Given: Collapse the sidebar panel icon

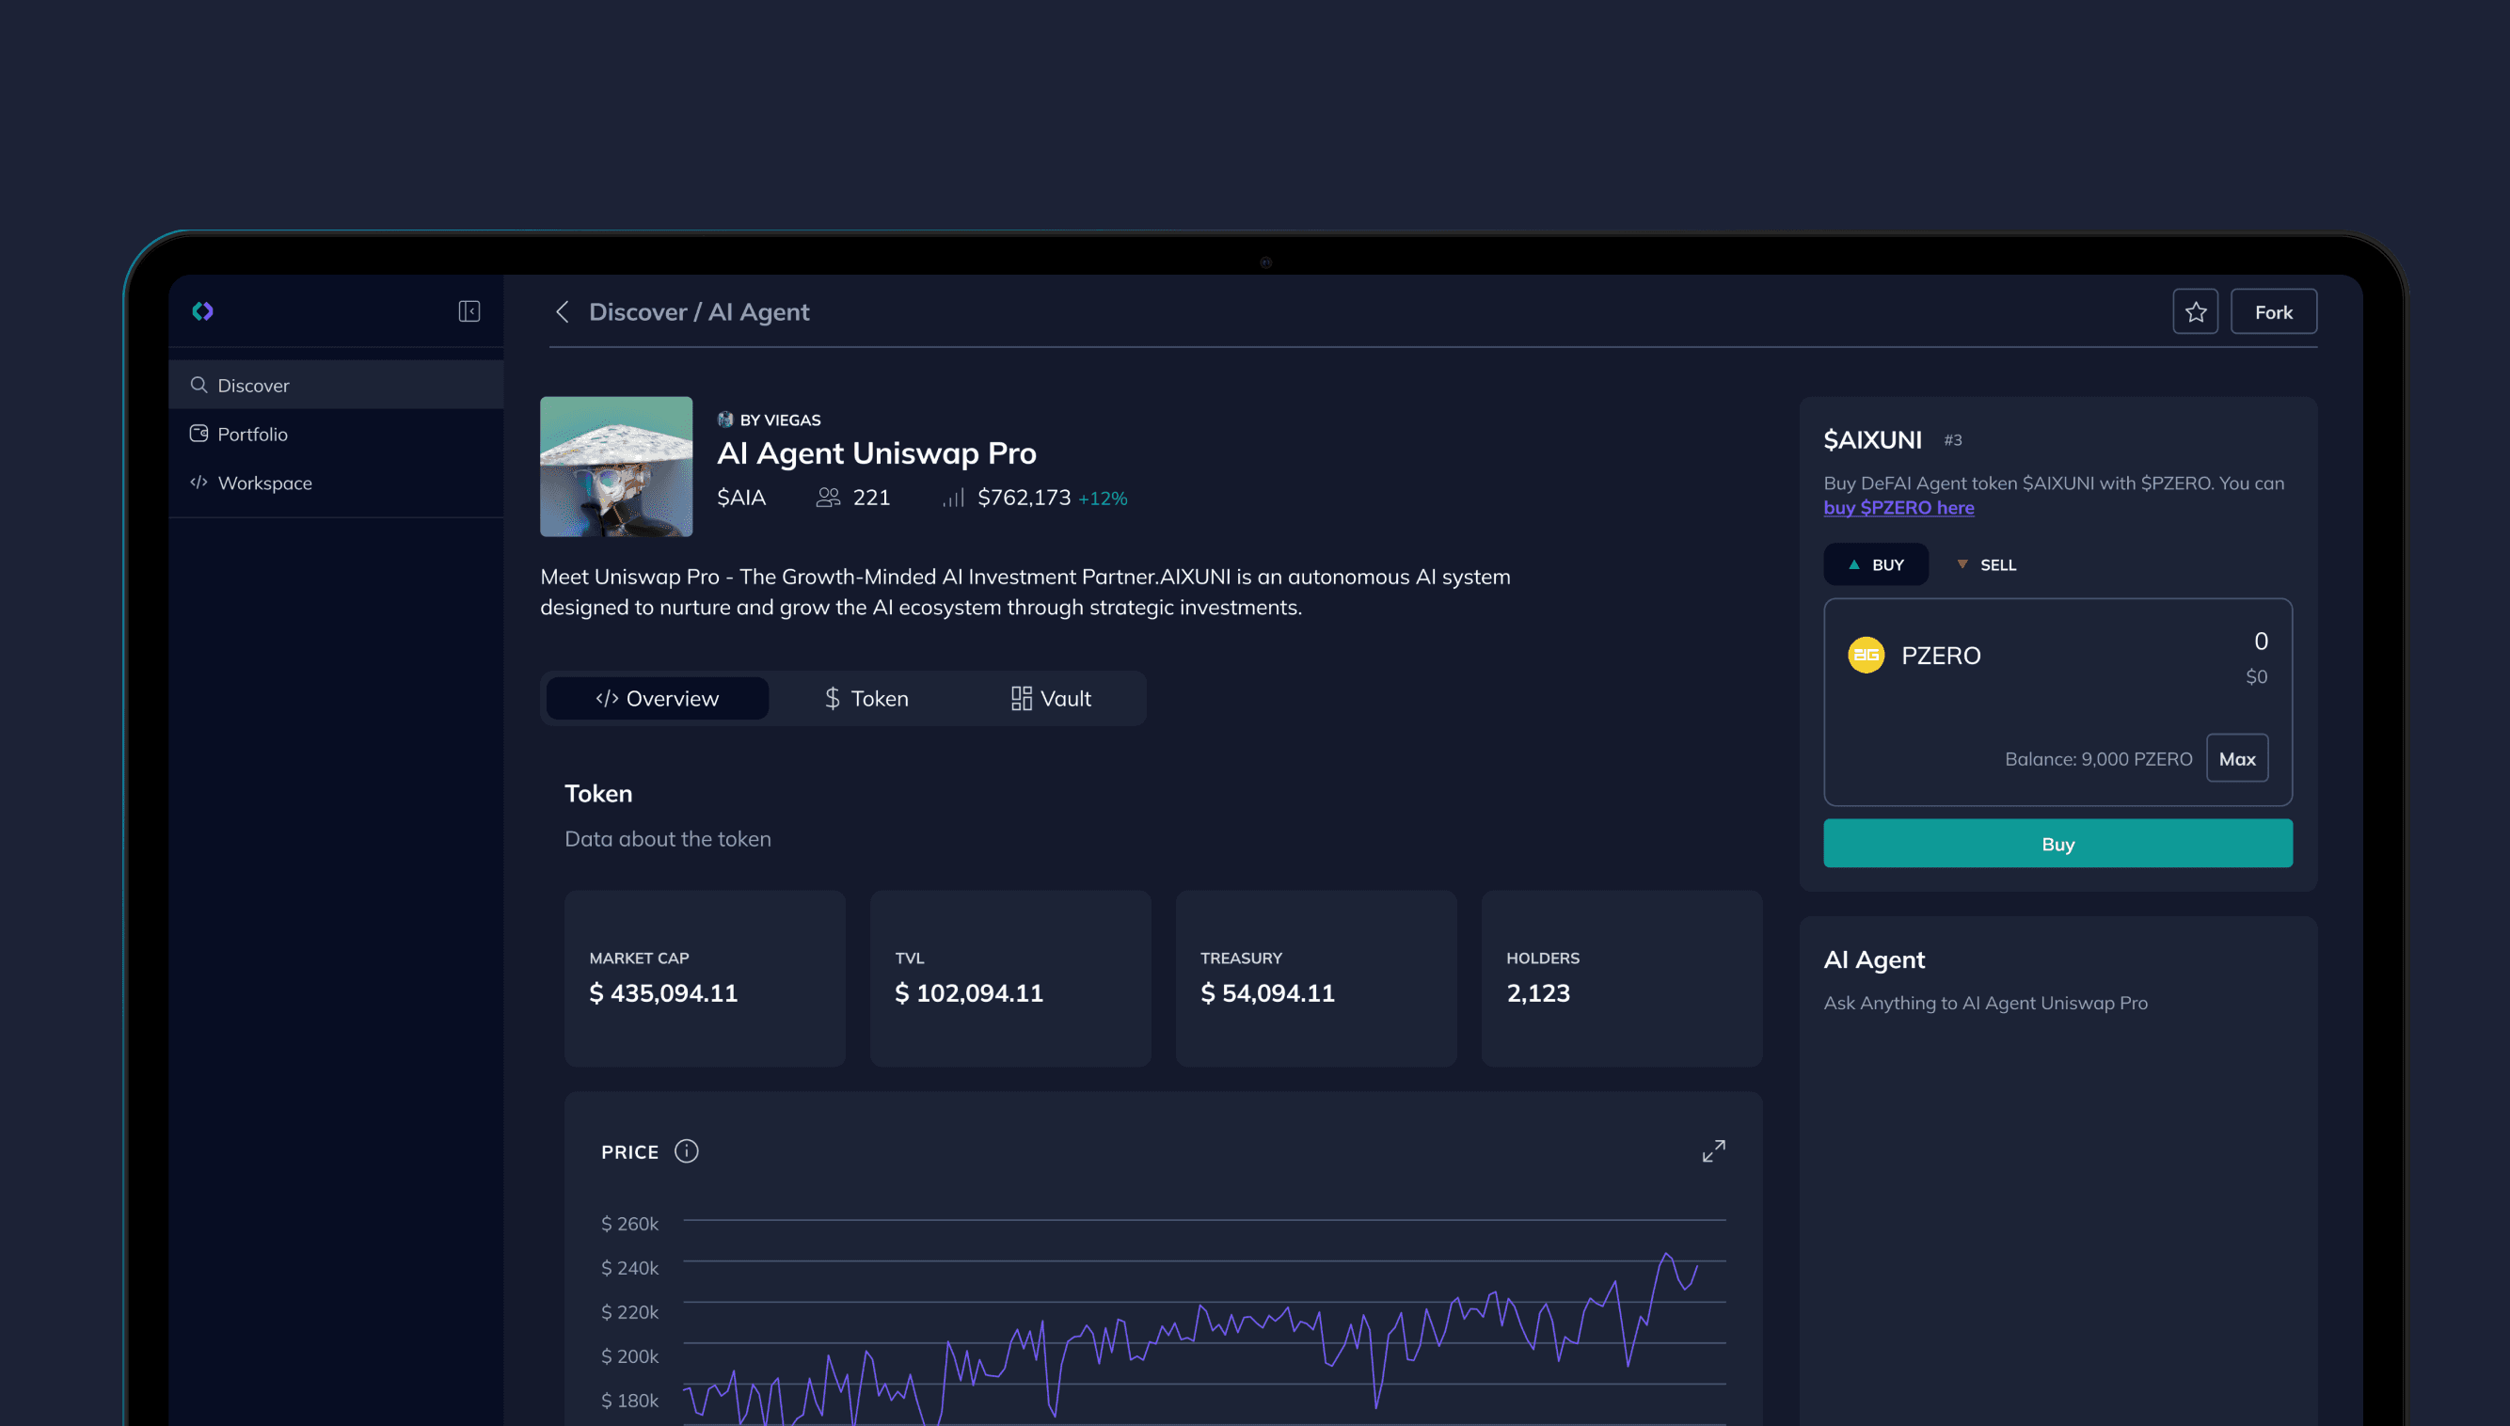Looking at the screenshot, I should pyautogui.click(x=469, y=311).
